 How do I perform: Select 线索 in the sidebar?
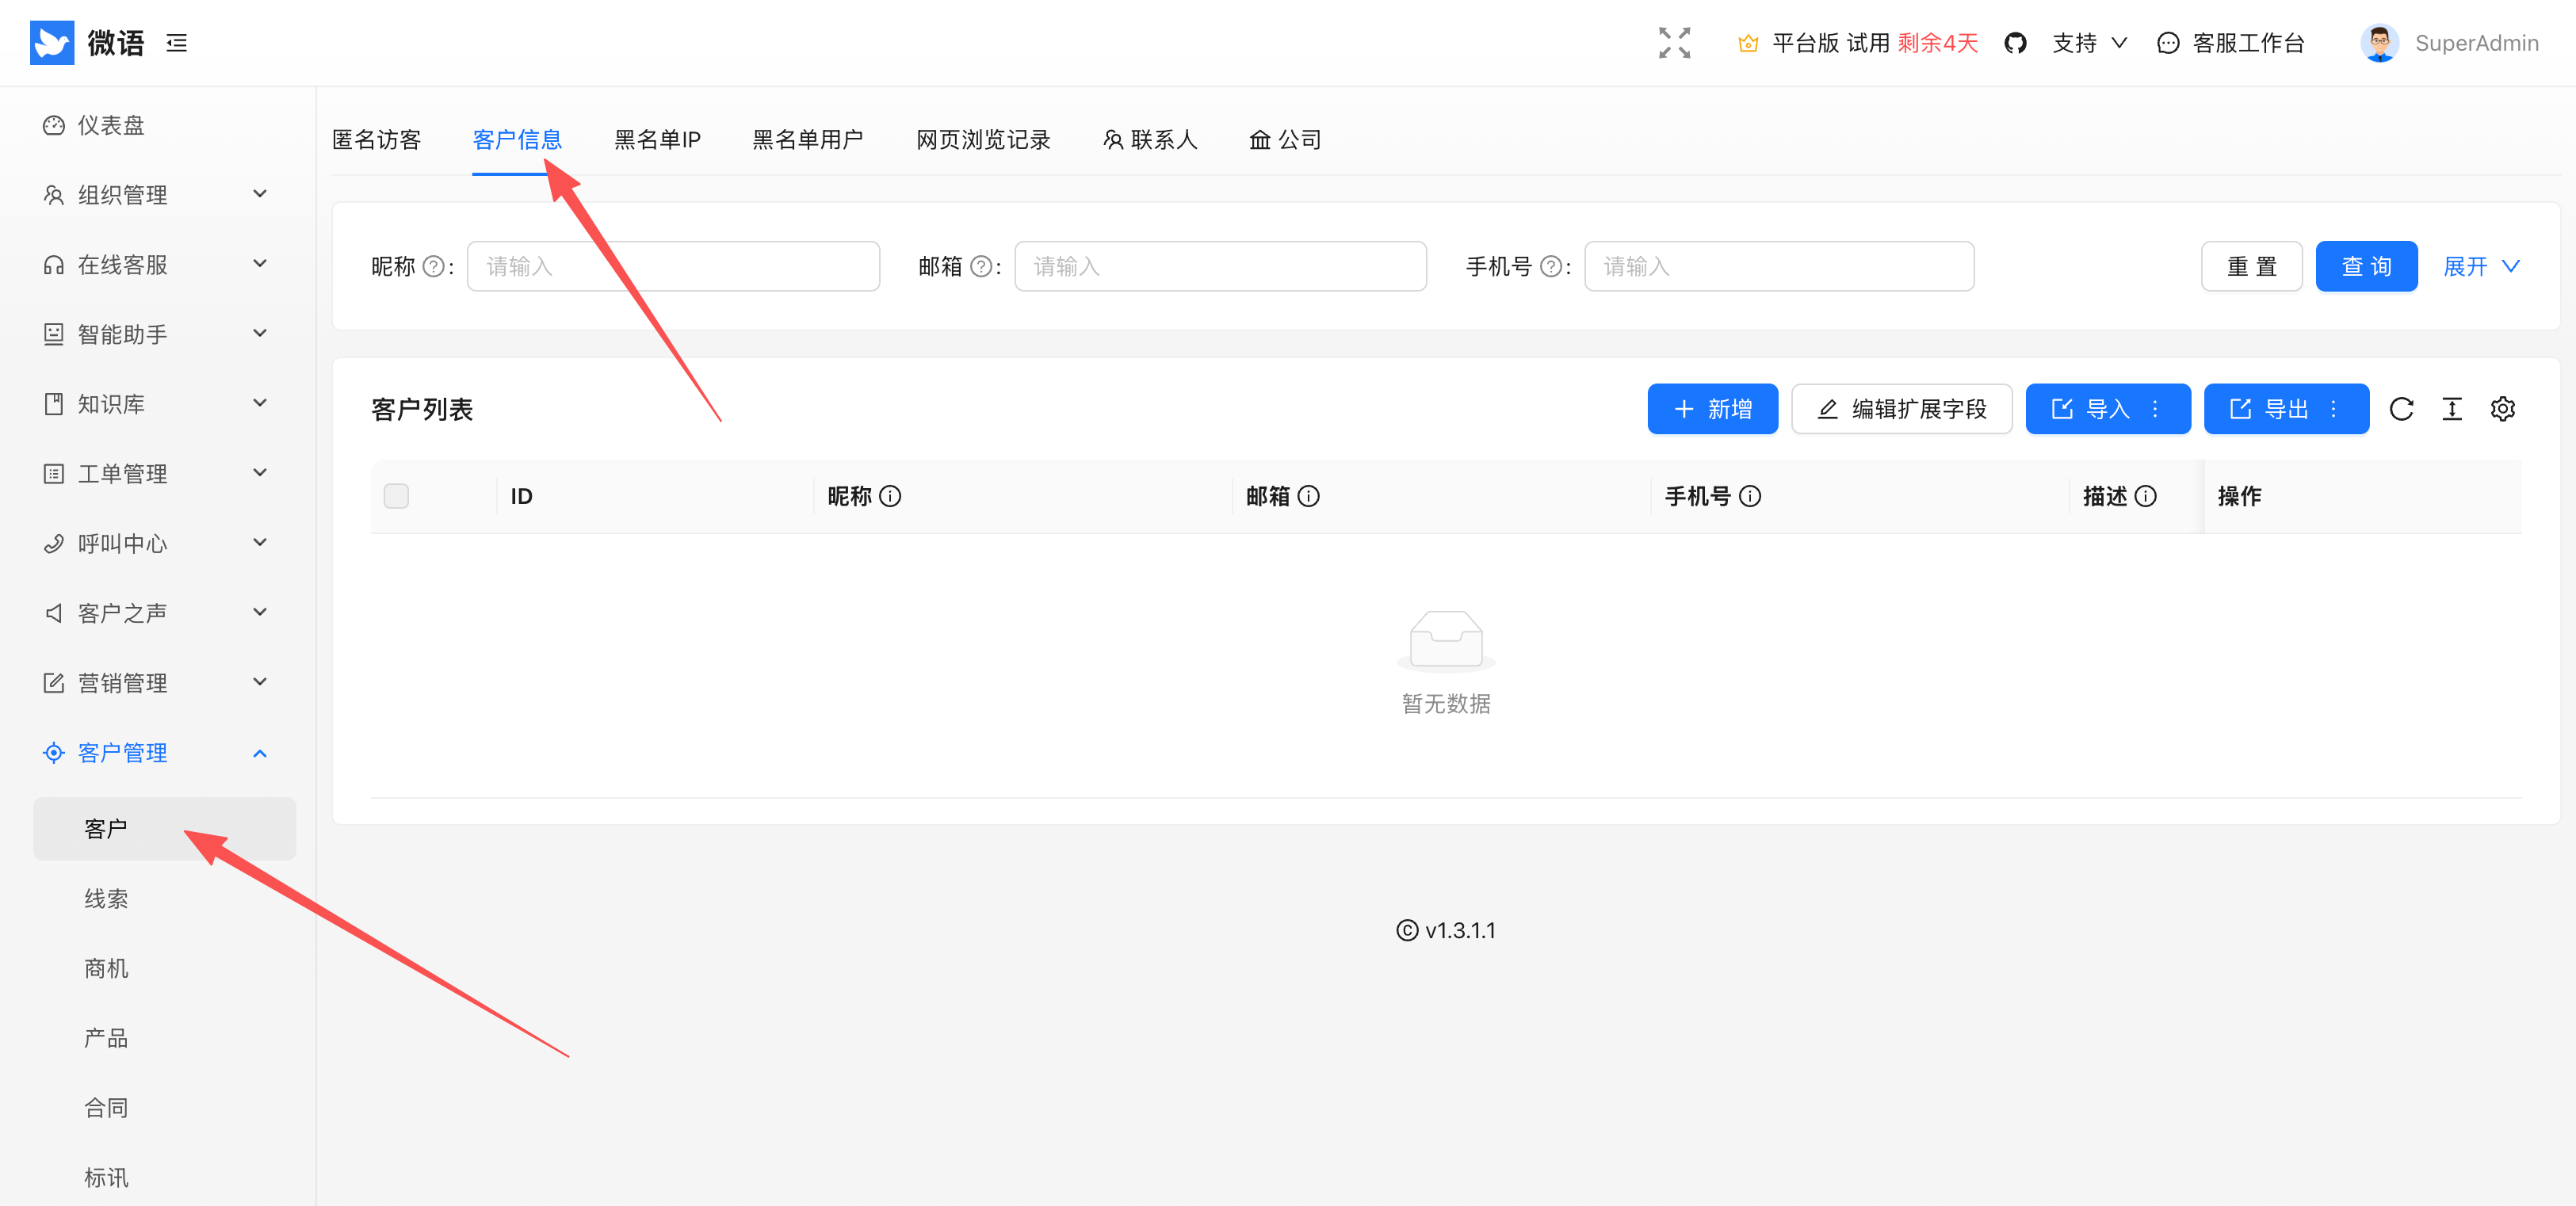click(x=164, y=898)
